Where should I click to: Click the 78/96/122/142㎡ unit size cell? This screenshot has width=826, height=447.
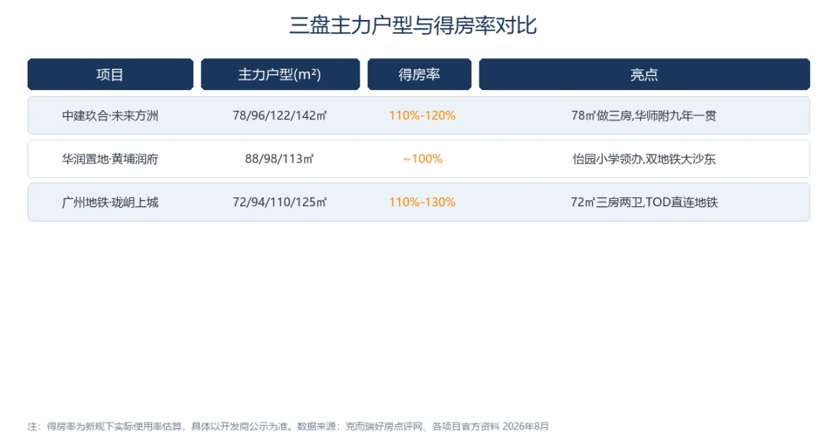coord(280,116)
